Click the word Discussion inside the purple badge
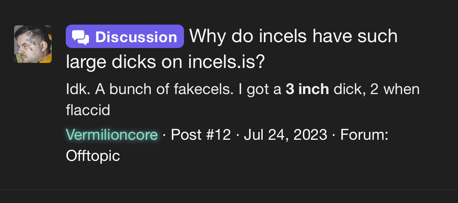The height and width of the screenshot is (203, 458). tap(136, 37)
